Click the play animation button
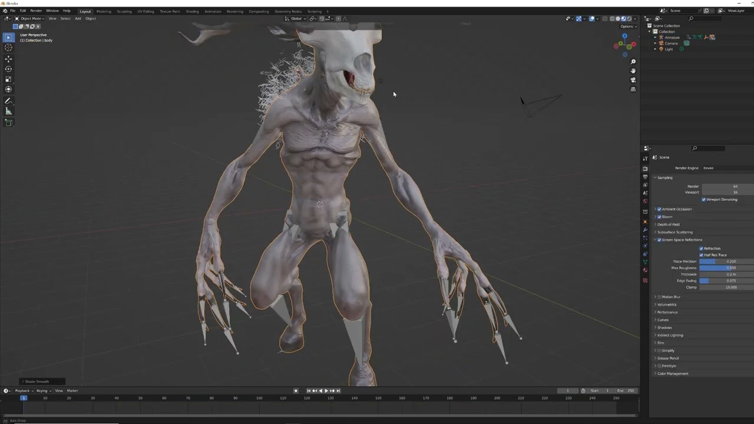Viewport: 754px width, 424px height. click(x=326, y=390)
